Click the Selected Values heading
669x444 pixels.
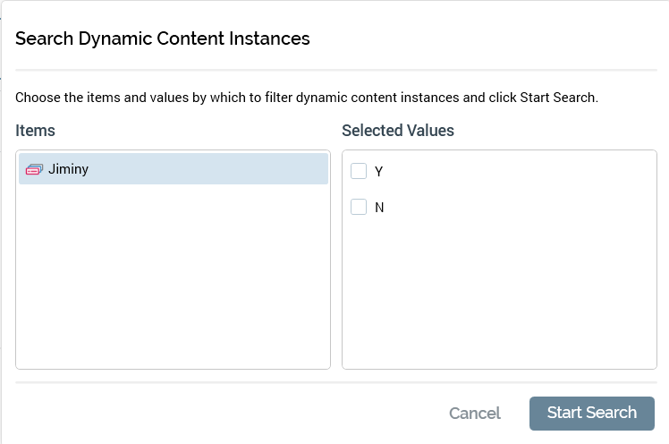click(x=397, y=131)
